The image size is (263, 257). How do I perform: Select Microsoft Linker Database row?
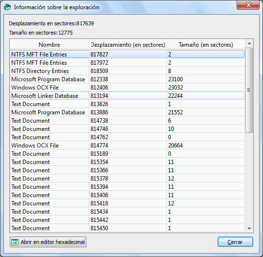(127, 96)
